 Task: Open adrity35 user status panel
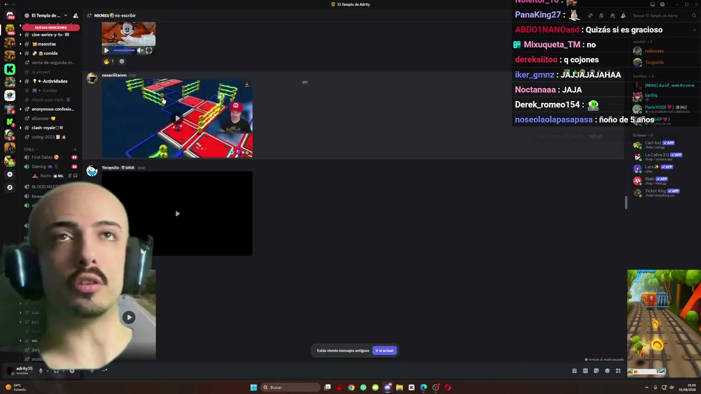point(20,370)
